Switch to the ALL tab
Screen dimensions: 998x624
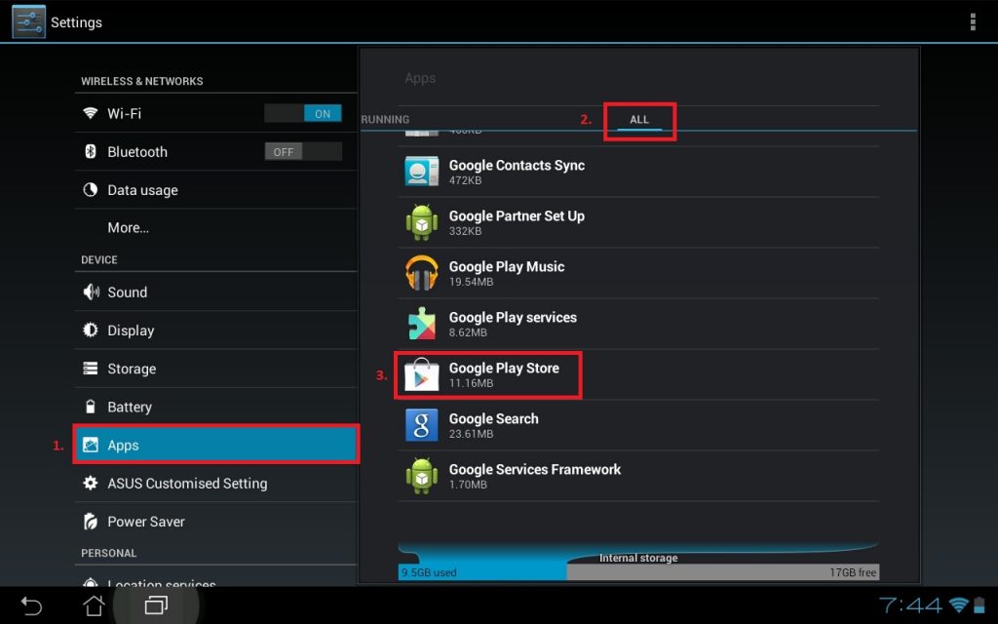pyautogui.click(x=639, y=120)
